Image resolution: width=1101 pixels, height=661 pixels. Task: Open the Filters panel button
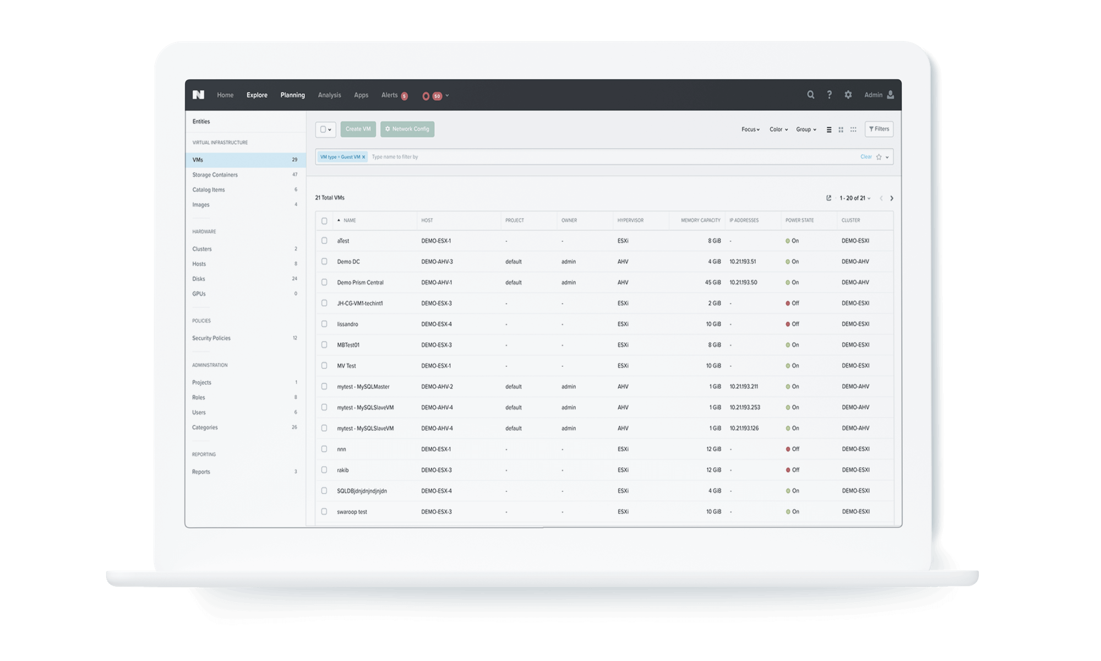coord(879,129)
